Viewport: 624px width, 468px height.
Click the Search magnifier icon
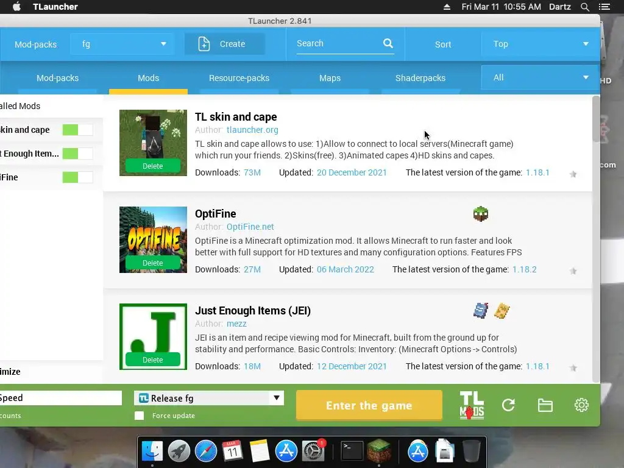[388, 43]
